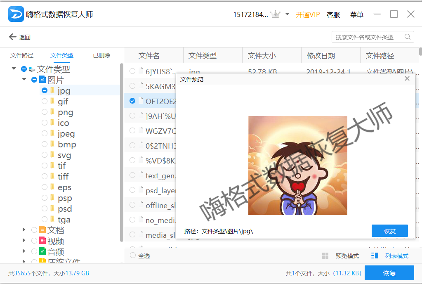Check the WGZV7G file checkbox

pos(132,130)
